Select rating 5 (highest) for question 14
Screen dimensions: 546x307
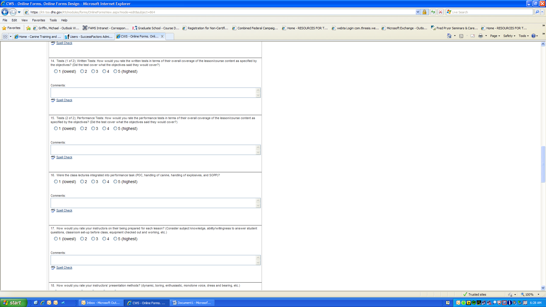115,71
